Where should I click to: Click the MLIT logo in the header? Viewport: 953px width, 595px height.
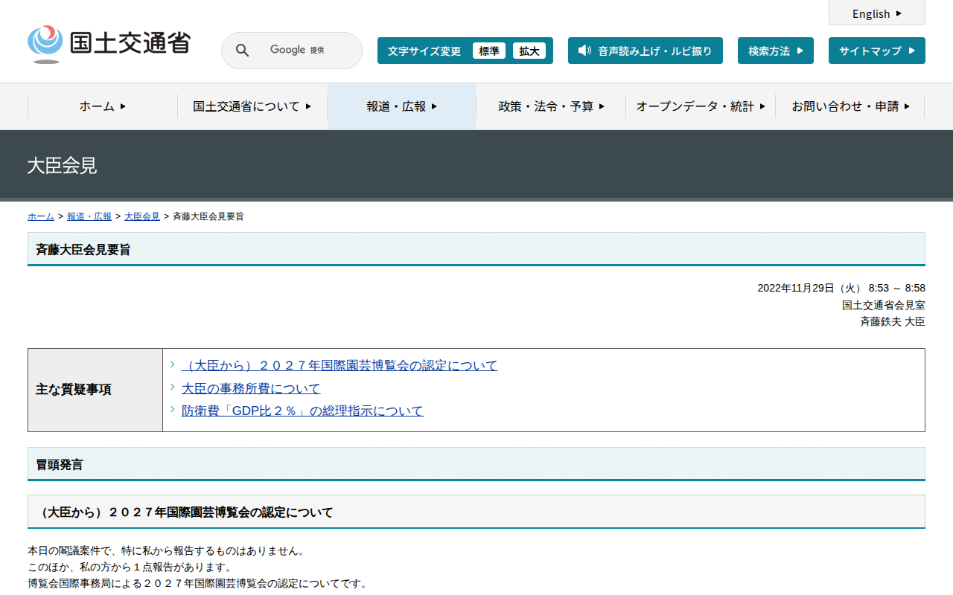tap(109, 44)
